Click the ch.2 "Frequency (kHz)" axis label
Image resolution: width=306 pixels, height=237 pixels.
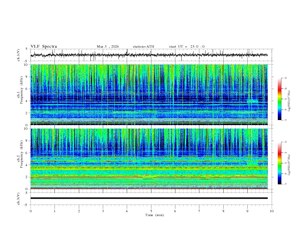pos(22,154)
